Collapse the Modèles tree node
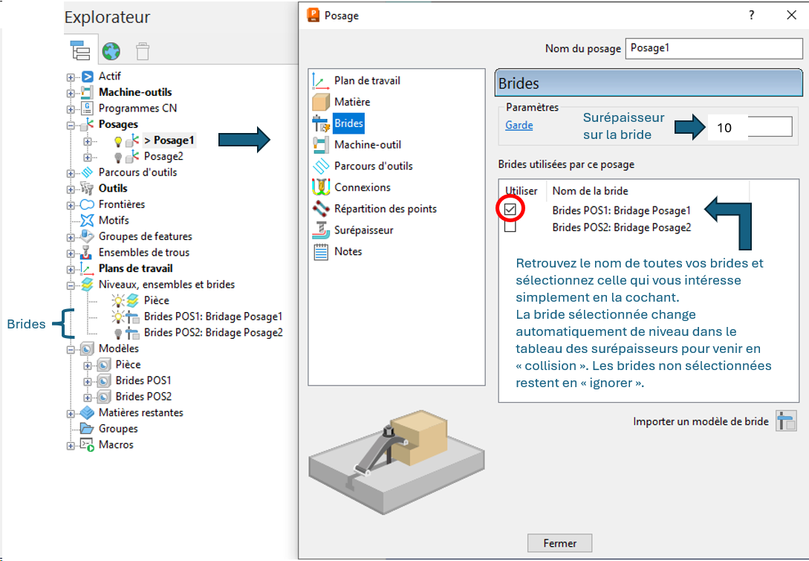809x561 pixels. [71, 349]
